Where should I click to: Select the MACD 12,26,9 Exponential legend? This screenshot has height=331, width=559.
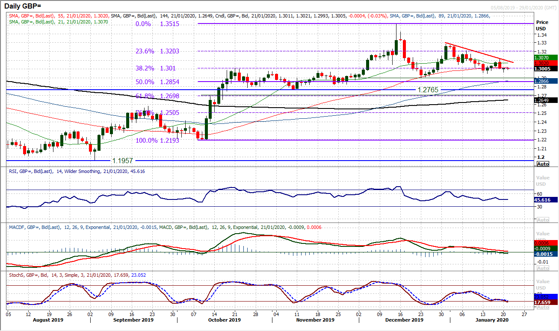tap(86, 227)
